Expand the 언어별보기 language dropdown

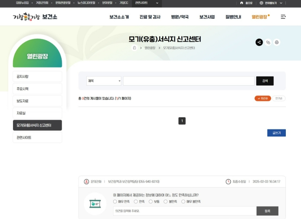click(271, 3)
